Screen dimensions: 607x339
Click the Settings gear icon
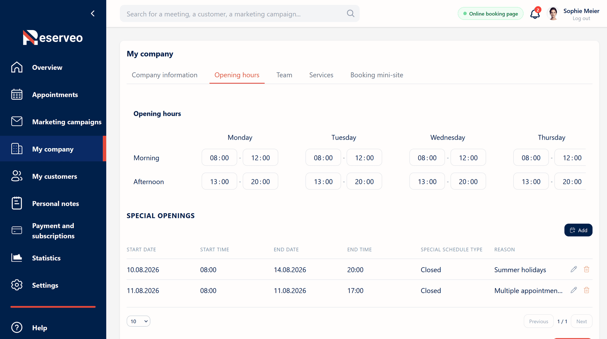point(17,285)
